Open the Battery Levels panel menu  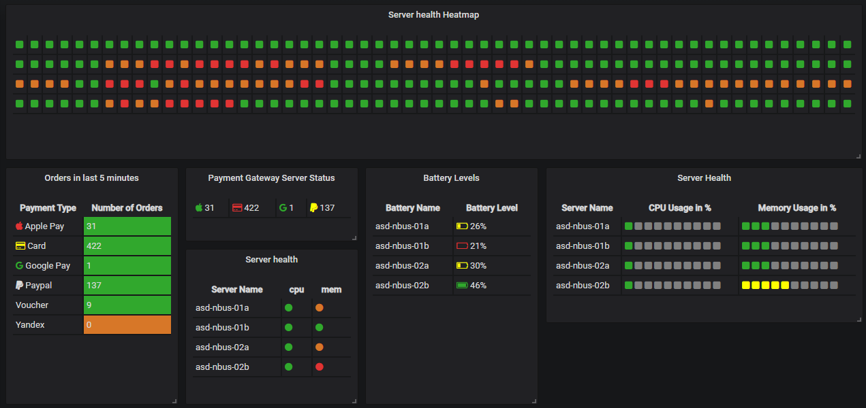[x=451, y=177]
